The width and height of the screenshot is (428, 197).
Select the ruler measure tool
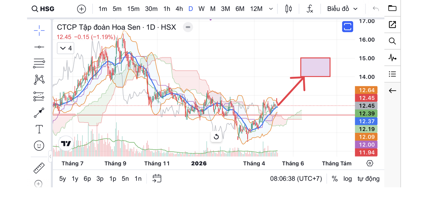click(39, 168)
